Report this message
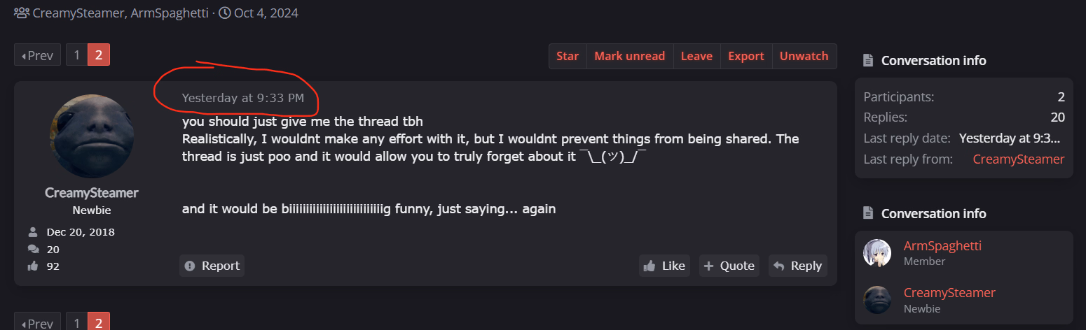Screen dimensions: 1086x330 (212, 266)
